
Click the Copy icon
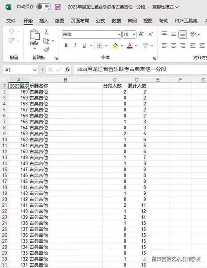click(46, 41)
